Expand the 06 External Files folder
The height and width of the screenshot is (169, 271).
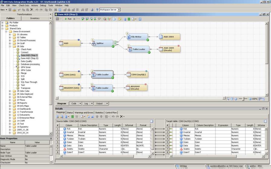tap(10, 97)
